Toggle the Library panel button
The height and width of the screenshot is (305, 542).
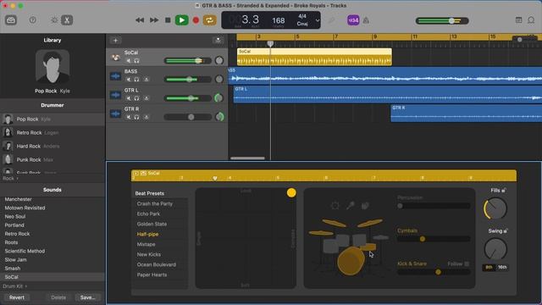coord(11,20)
